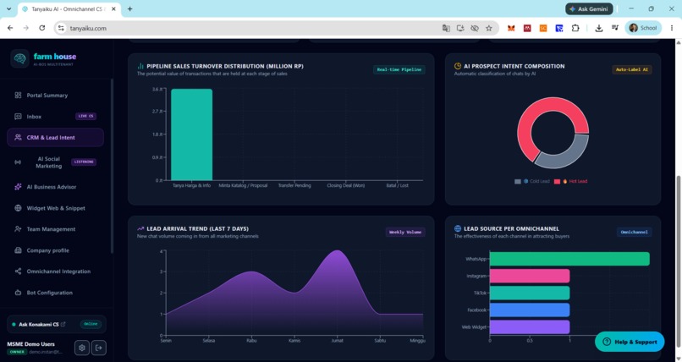Click the Omnichannel Integration share icon
The height and width of the screenshot is (362, 682).
[x=18, y=271]
